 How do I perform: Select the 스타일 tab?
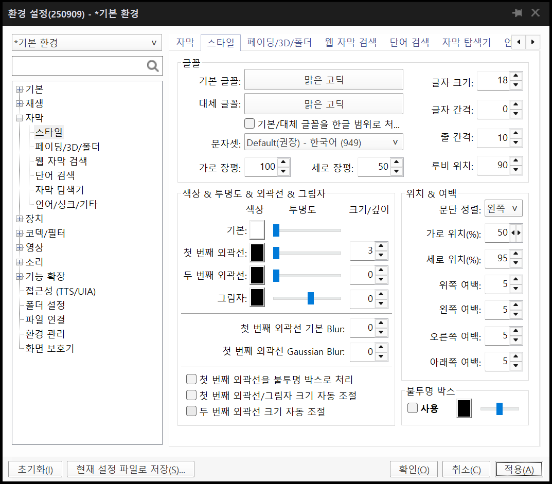221,43
